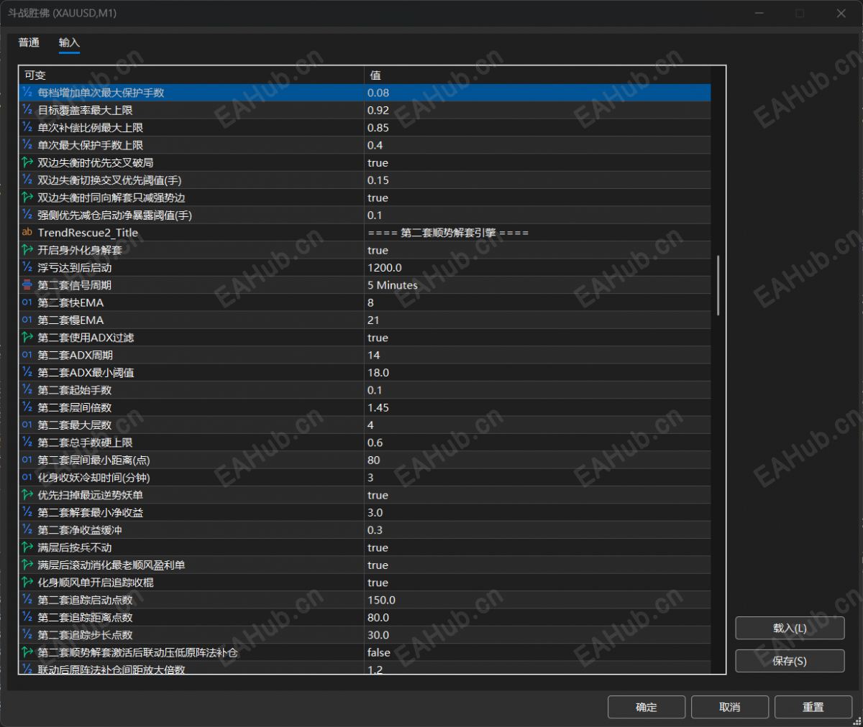Click the icon beside 第二套总手数硬上限
This screenshot has width=863, height=727.
point(27,443)
